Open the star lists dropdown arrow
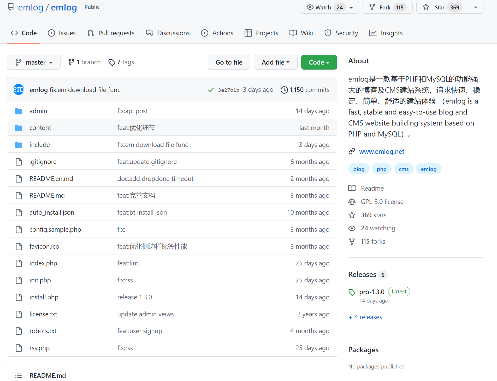Screen dimensions: 497x381 click(x=476, y=7)
